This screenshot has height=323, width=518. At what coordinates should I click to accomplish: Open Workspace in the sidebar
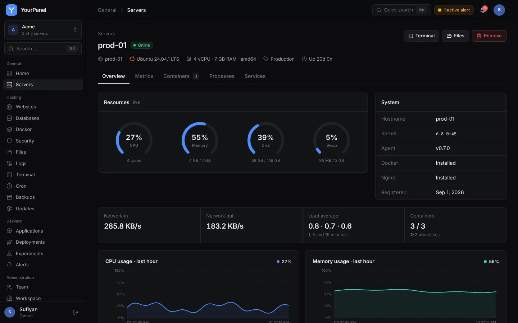pos(43,298)
